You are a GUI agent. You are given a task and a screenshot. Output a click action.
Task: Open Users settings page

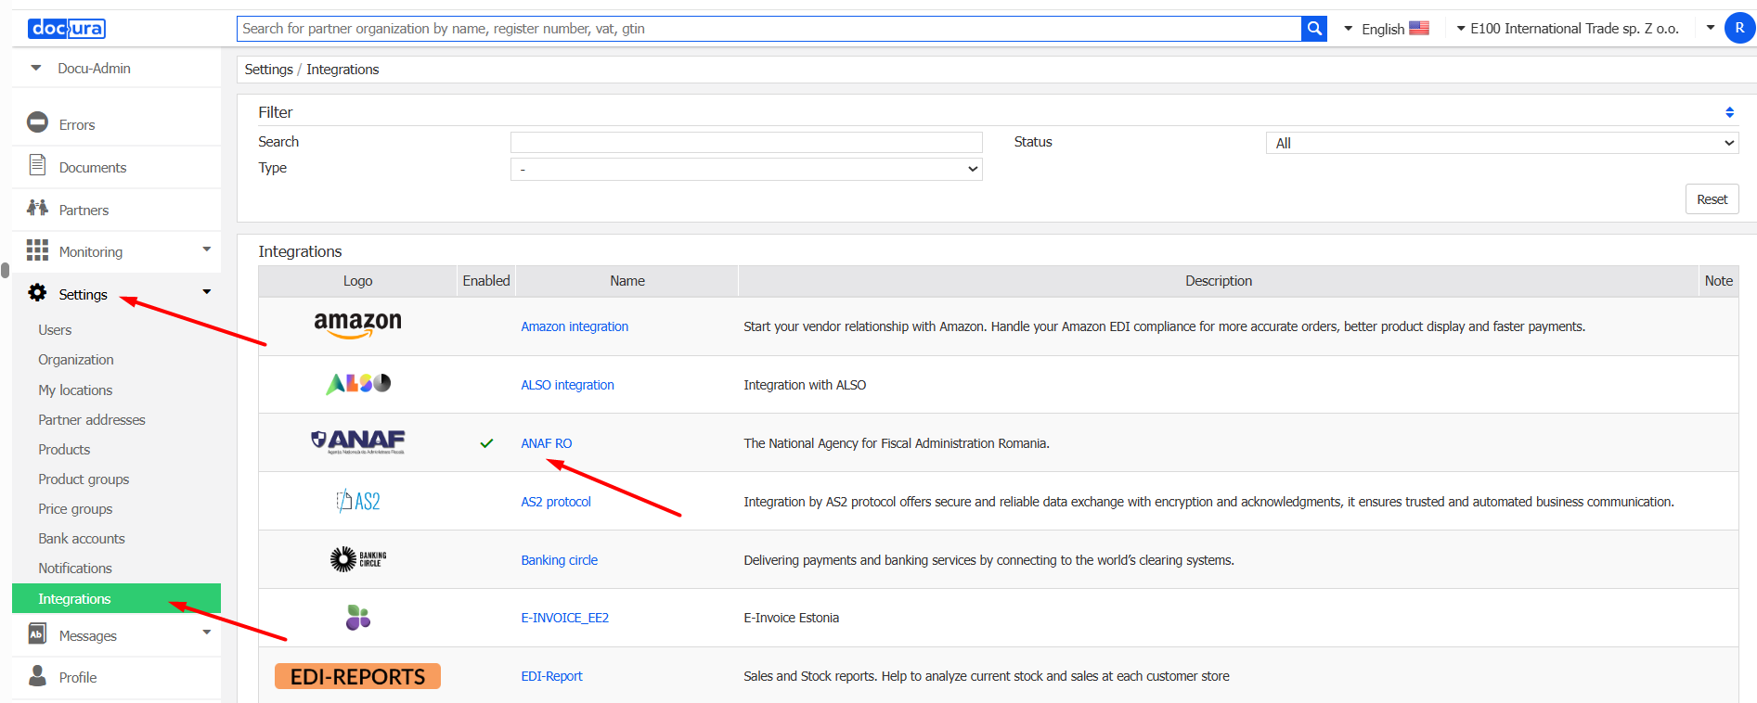click(x=55, y=330)
